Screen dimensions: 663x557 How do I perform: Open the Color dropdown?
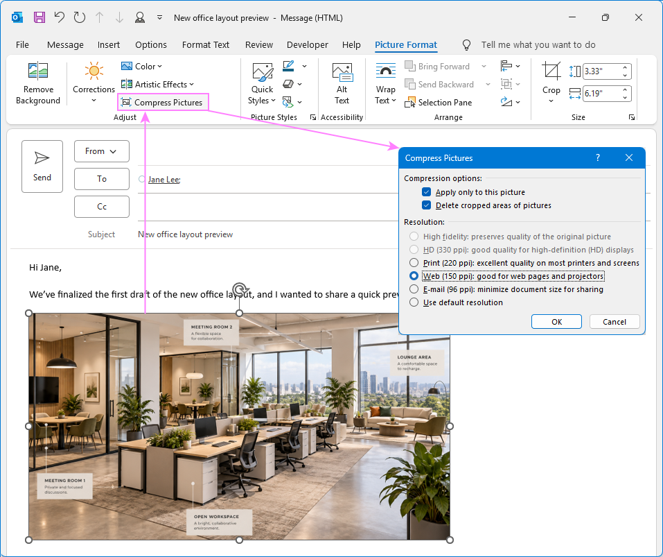tap(141, 67)
